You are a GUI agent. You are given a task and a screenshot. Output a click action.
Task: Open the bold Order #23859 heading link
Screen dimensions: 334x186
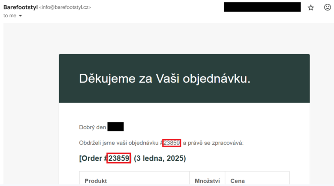(x=119, y=158)
